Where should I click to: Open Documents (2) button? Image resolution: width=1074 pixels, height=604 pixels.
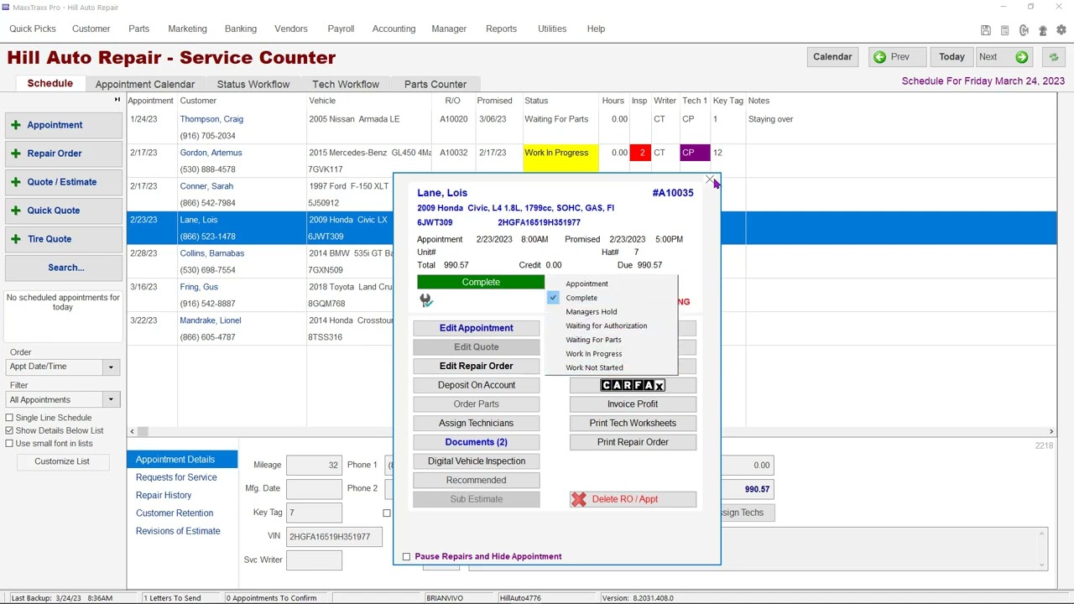476,442
